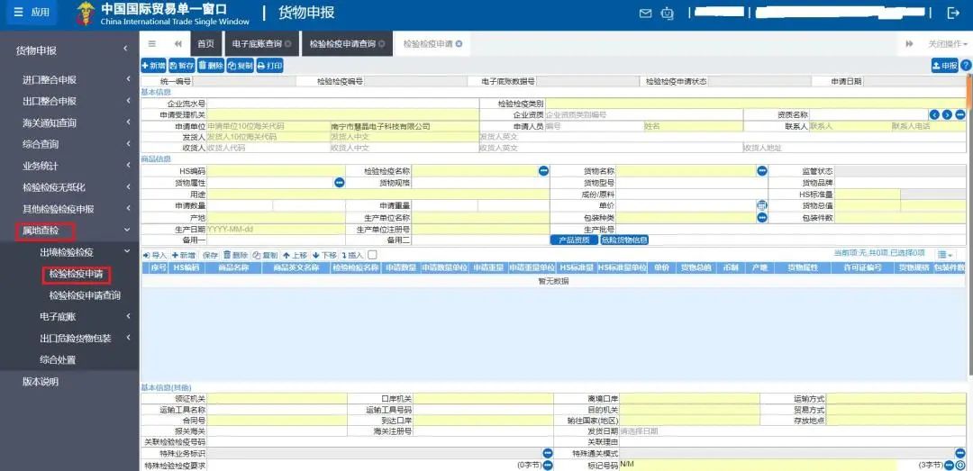Click the mail envelope icon in header

click(x=645, y=14)
